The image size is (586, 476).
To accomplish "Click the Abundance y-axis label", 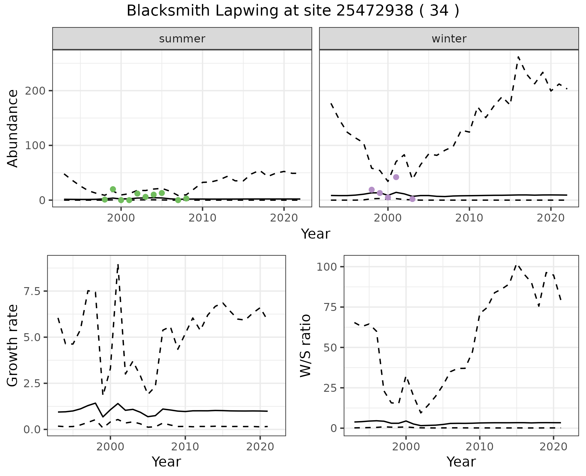I will (x=13, y=128).
